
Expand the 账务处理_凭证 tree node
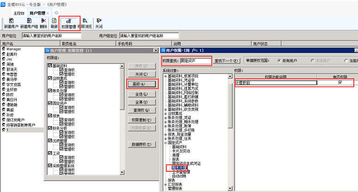click(165, 117)
